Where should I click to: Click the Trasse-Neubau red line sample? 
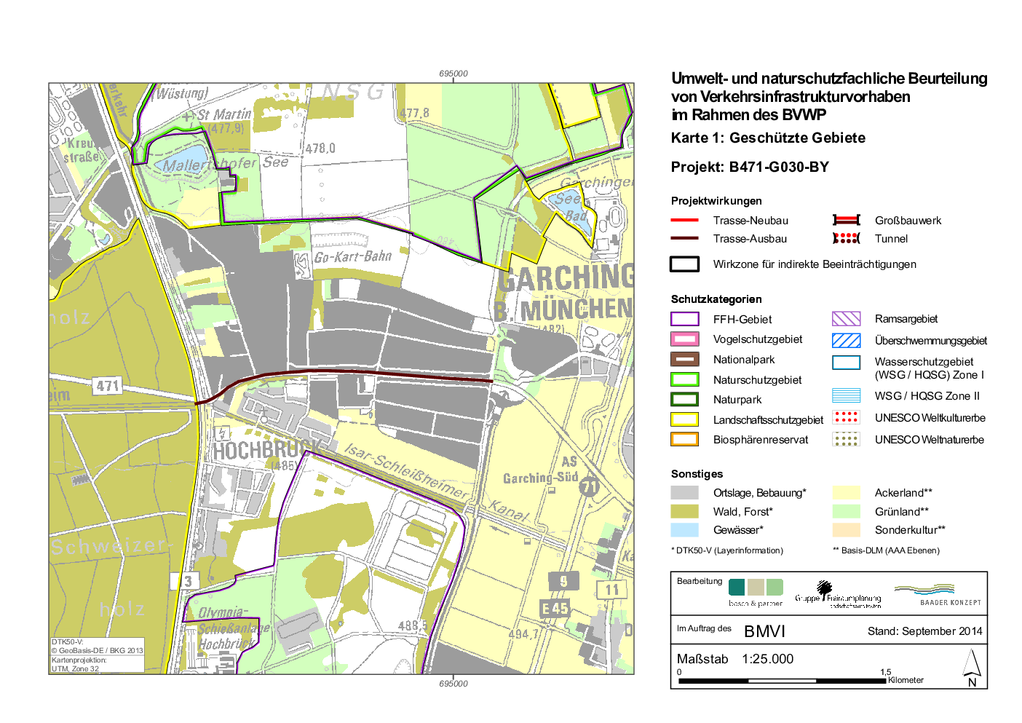[x=684, y=220]
